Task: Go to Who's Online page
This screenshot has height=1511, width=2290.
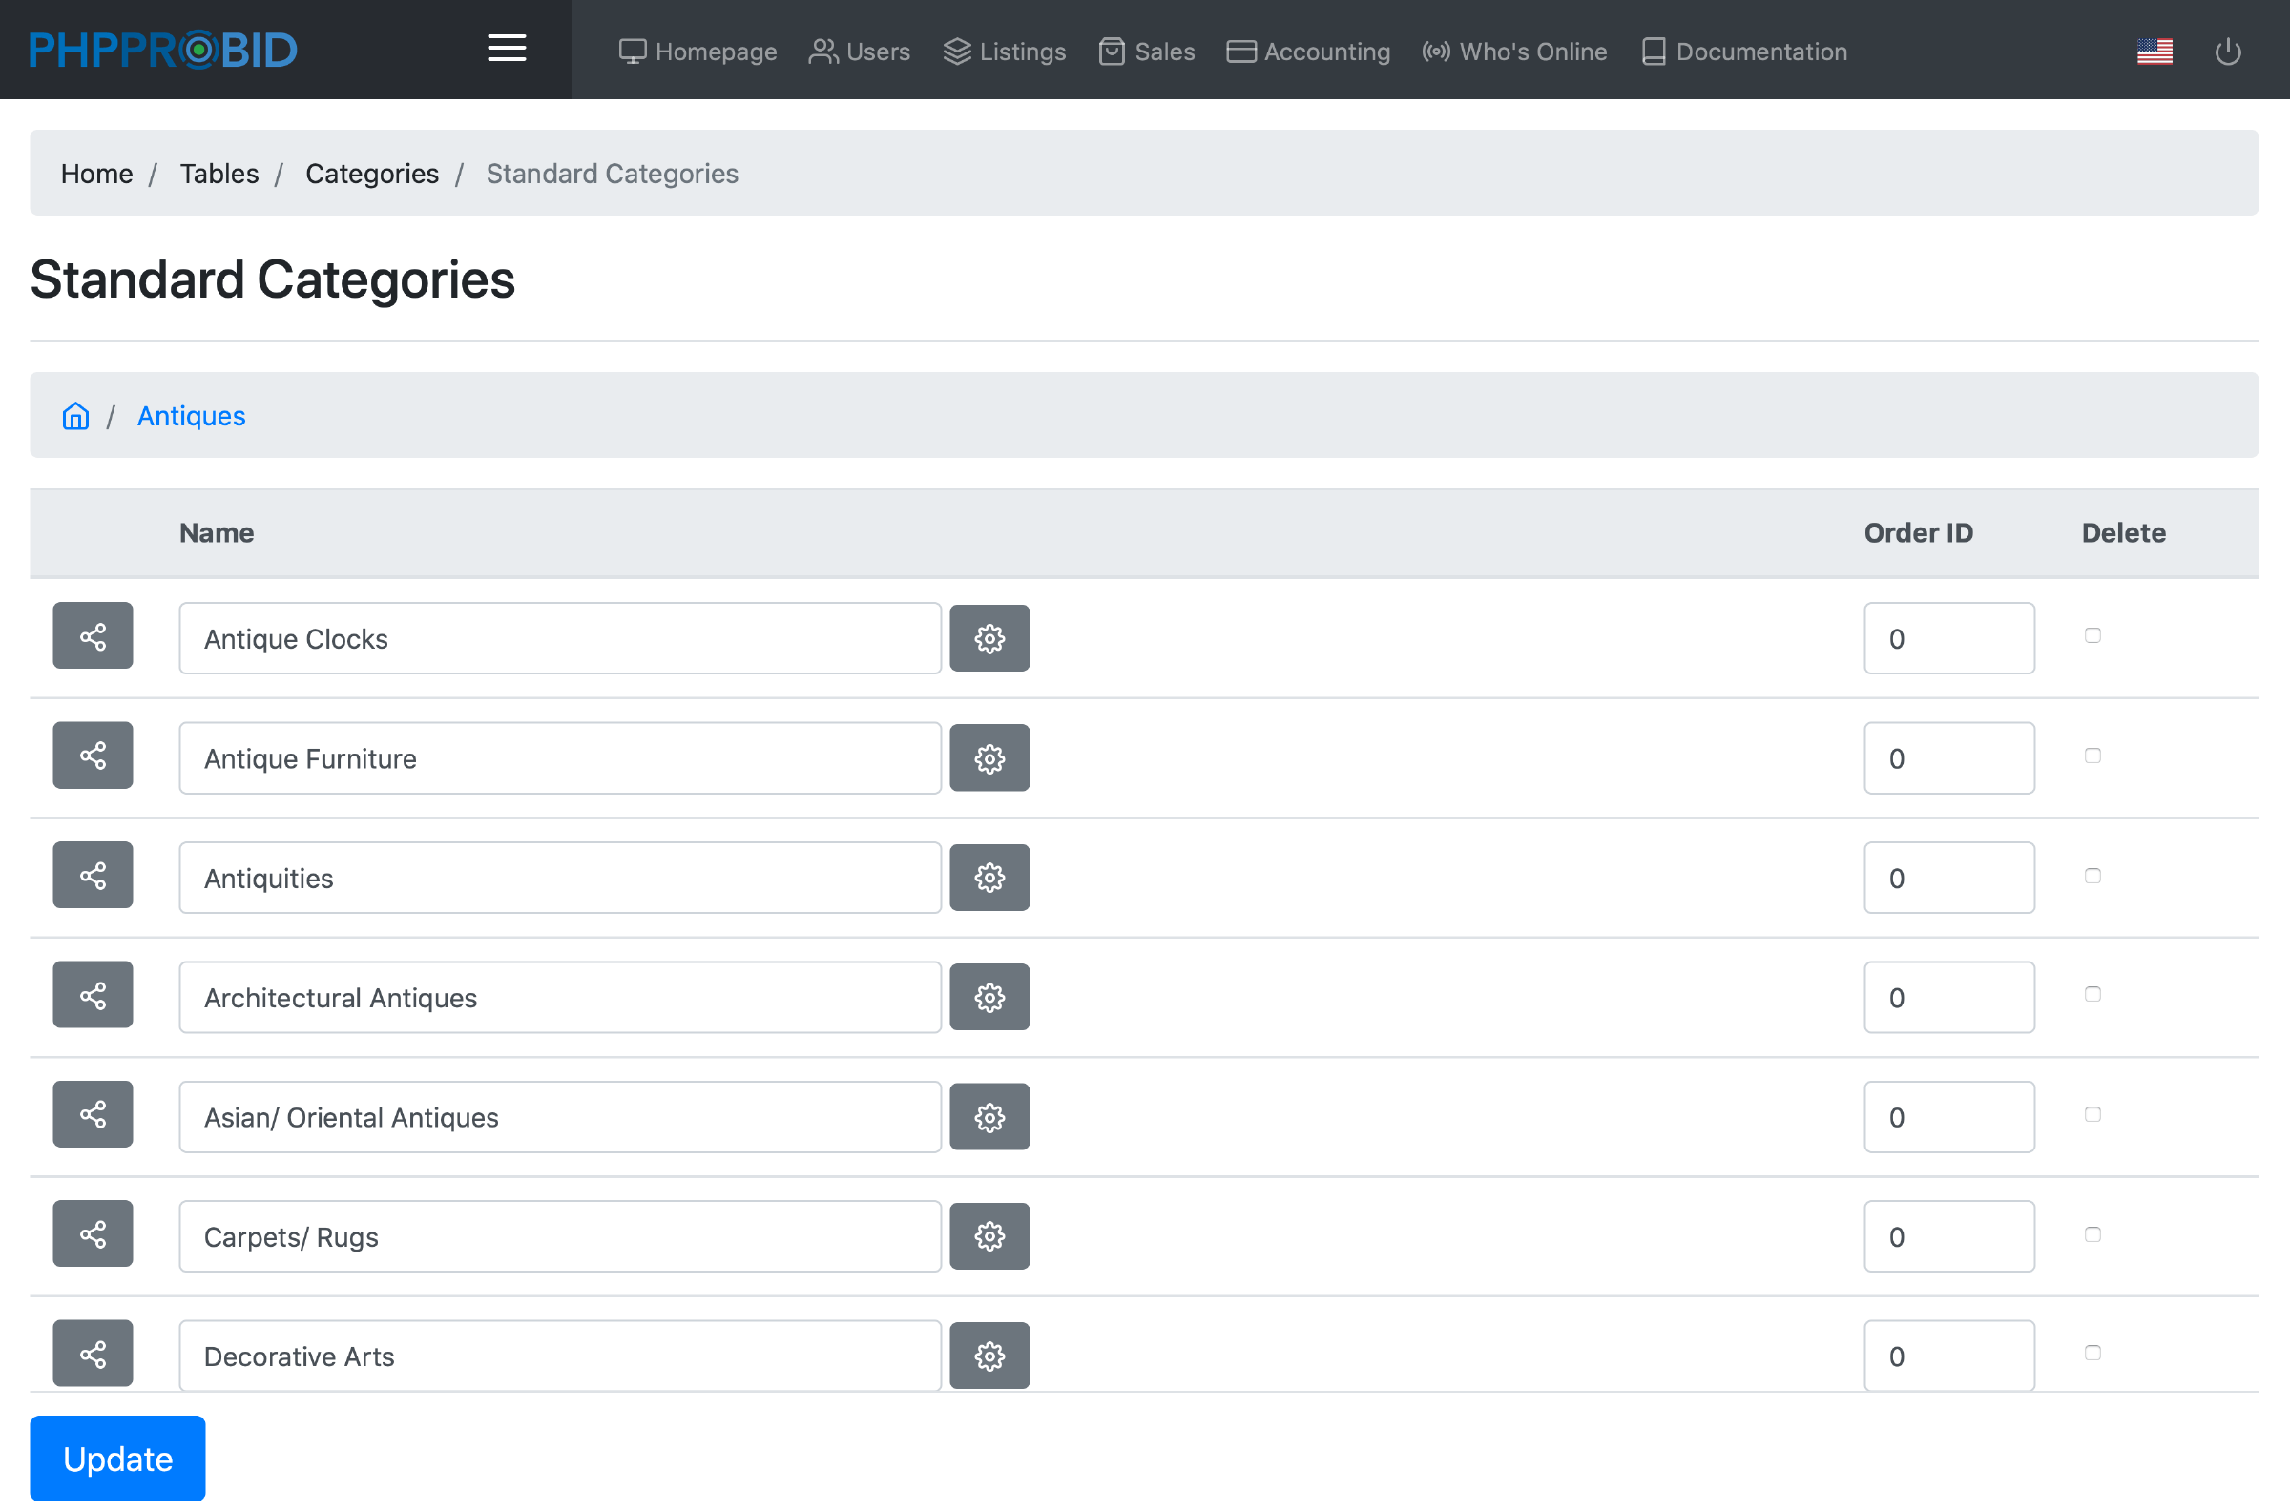Action: click(x=1514, y=52)
